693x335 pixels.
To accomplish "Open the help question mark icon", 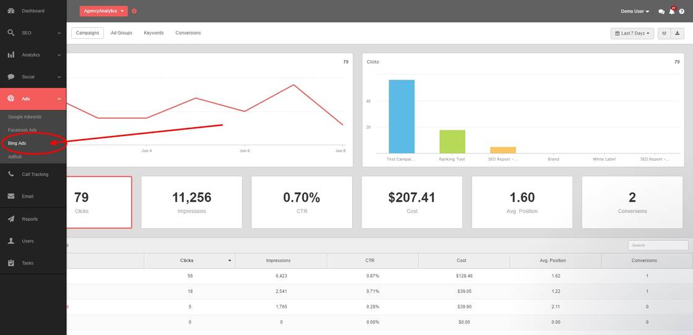I will (x=682, y=12).
